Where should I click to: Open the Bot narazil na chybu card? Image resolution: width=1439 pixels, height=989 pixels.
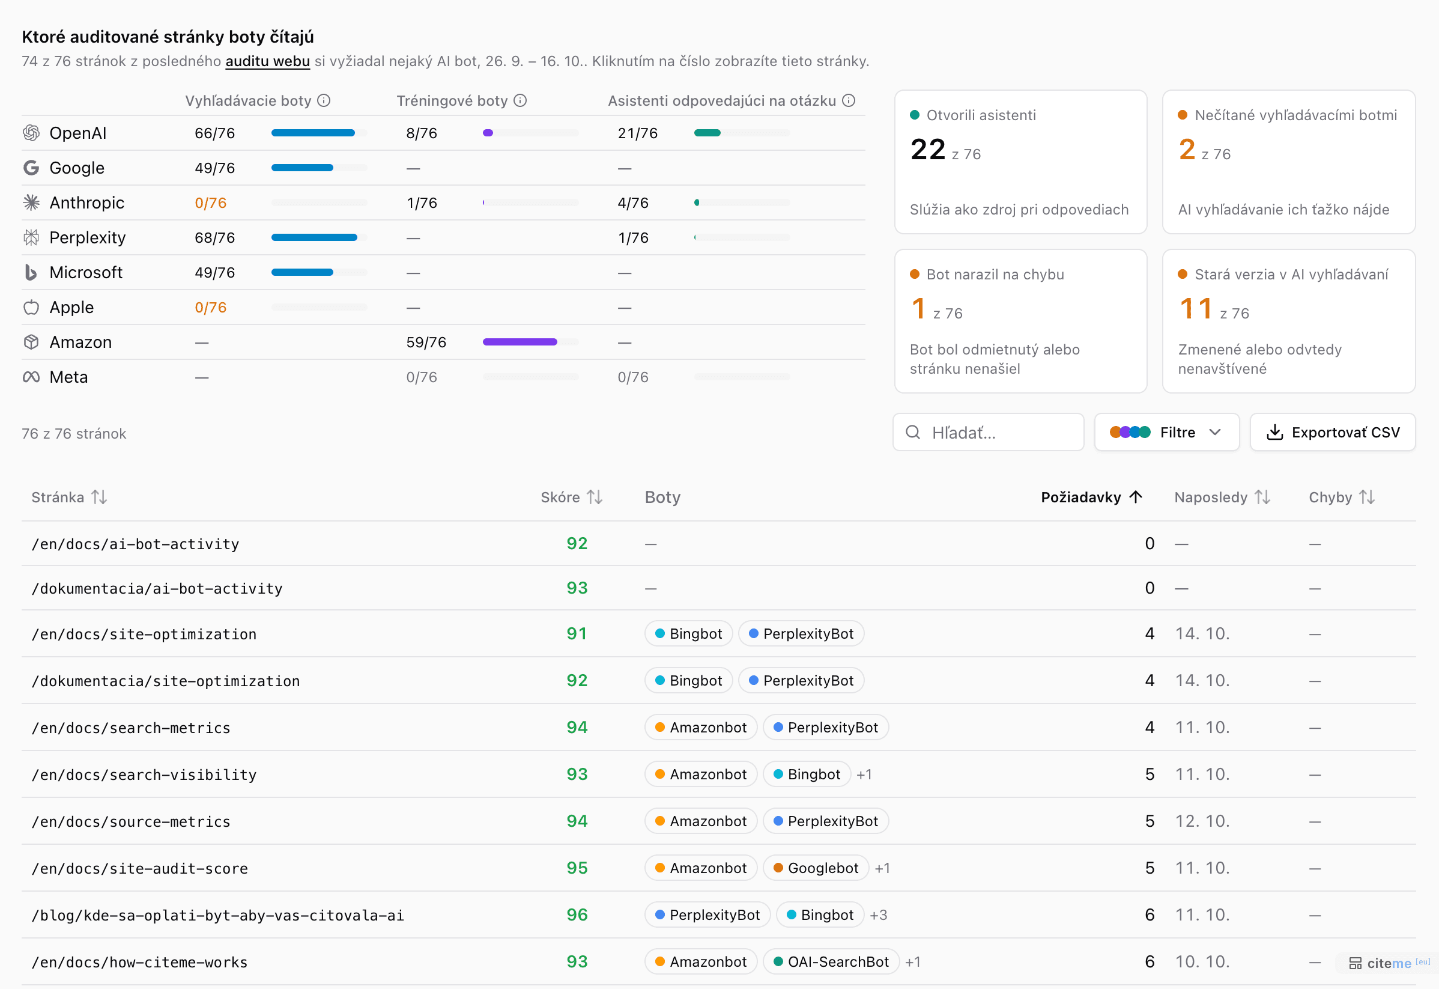point(1020,321)
